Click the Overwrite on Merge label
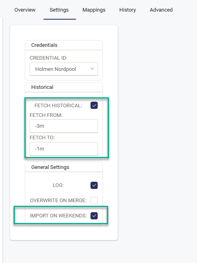 58,201
